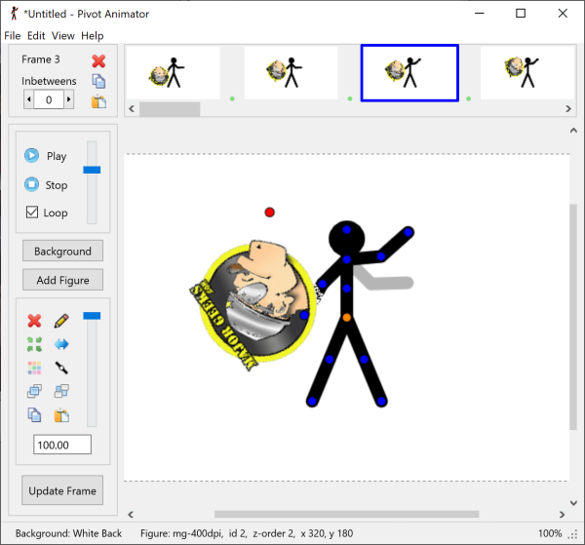
Task: Flip figure with blue double arrow
Action: pos(61,344)
